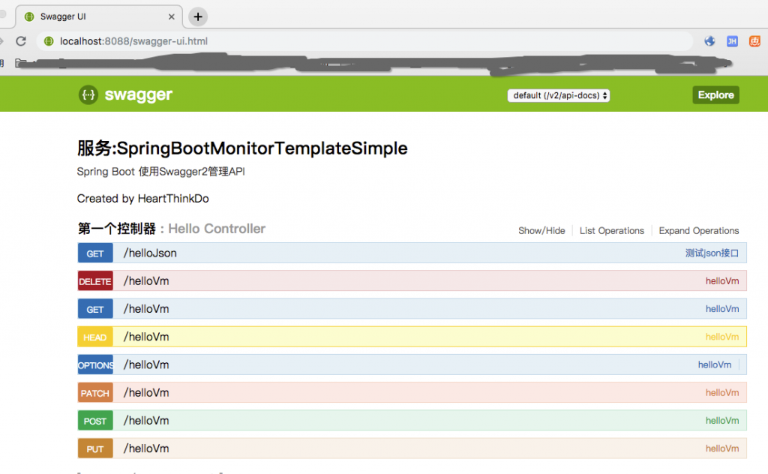Click the Show/Hide link
This screenshot has width=768, height=474.
[541, 231]
